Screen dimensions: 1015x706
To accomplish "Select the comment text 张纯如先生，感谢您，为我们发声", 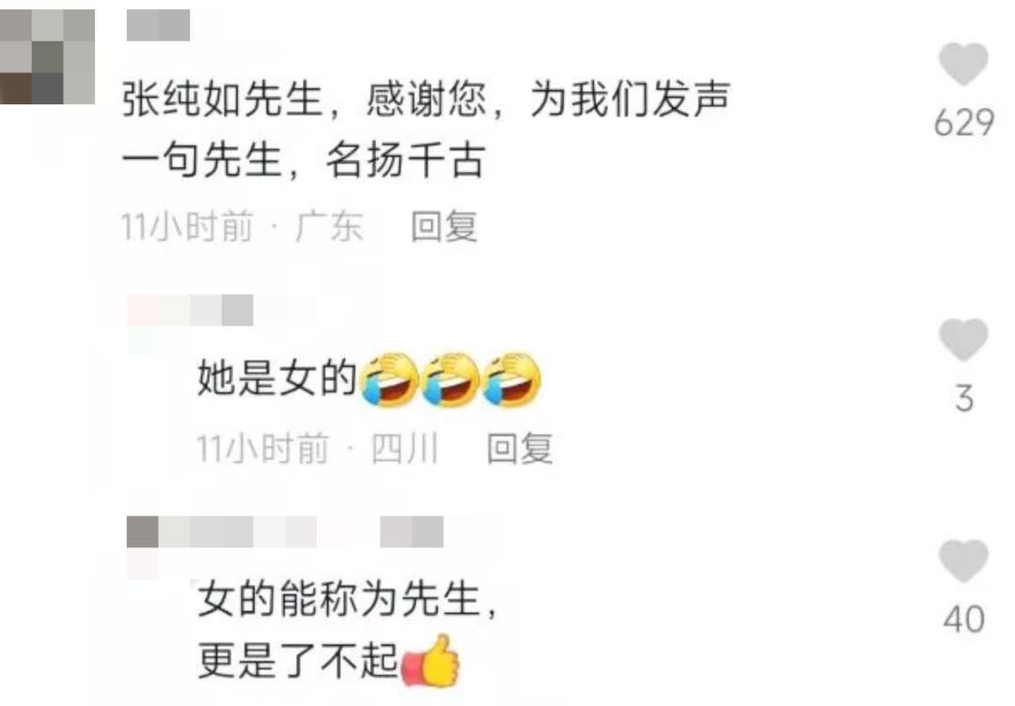I will tap(427, 100).
